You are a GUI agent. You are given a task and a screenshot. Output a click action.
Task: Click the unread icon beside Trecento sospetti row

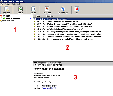click(x=34, y=21)
